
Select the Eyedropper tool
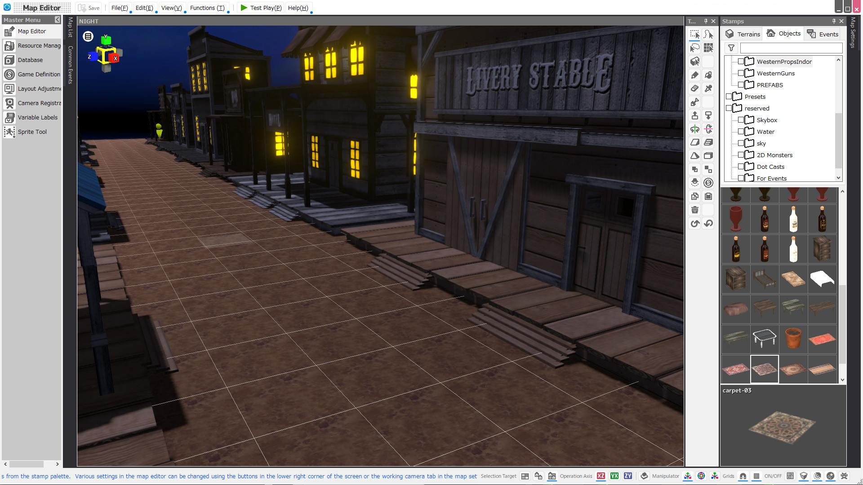(709, 88)
